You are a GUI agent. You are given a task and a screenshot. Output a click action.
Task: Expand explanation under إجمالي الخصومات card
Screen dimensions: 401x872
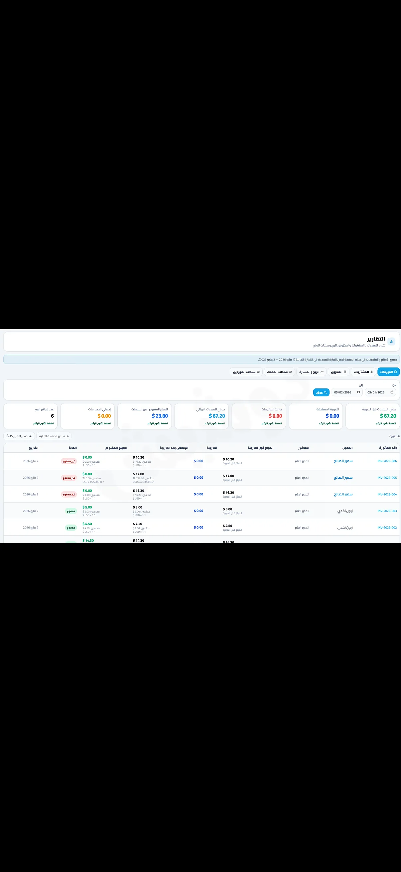[100, 423]
